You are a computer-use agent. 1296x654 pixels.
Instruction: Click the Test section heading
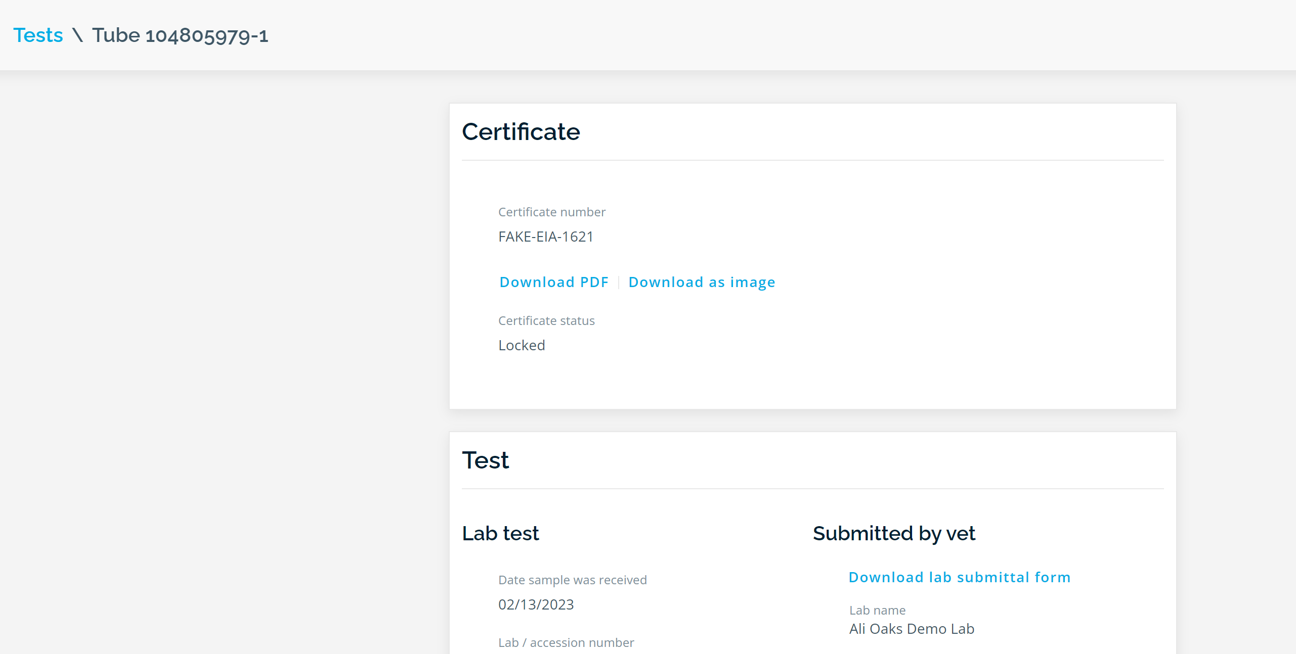485,460
